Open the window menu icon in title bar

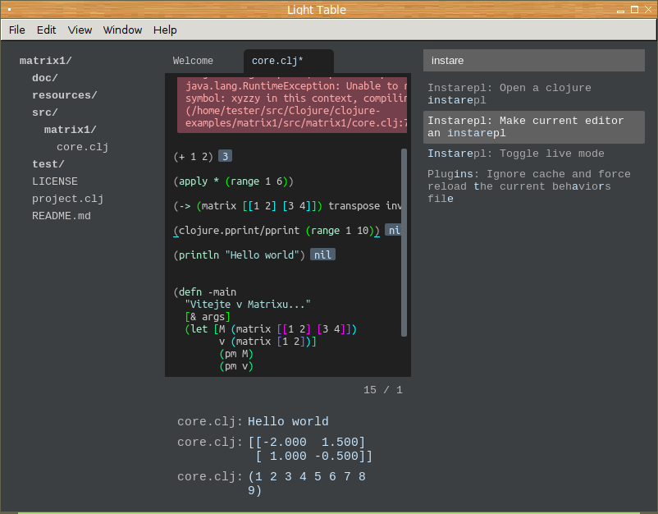click(7, 10)
